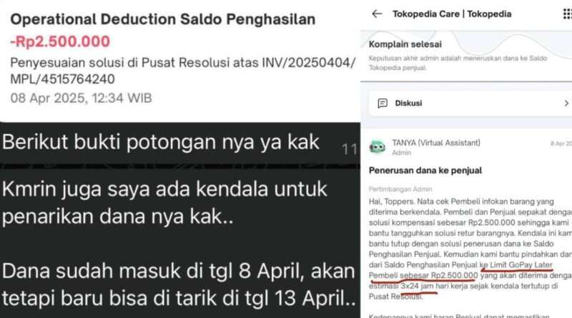572x318 pixels.
Task: Open the Diskusi section label
Action: tap(408, 103)
